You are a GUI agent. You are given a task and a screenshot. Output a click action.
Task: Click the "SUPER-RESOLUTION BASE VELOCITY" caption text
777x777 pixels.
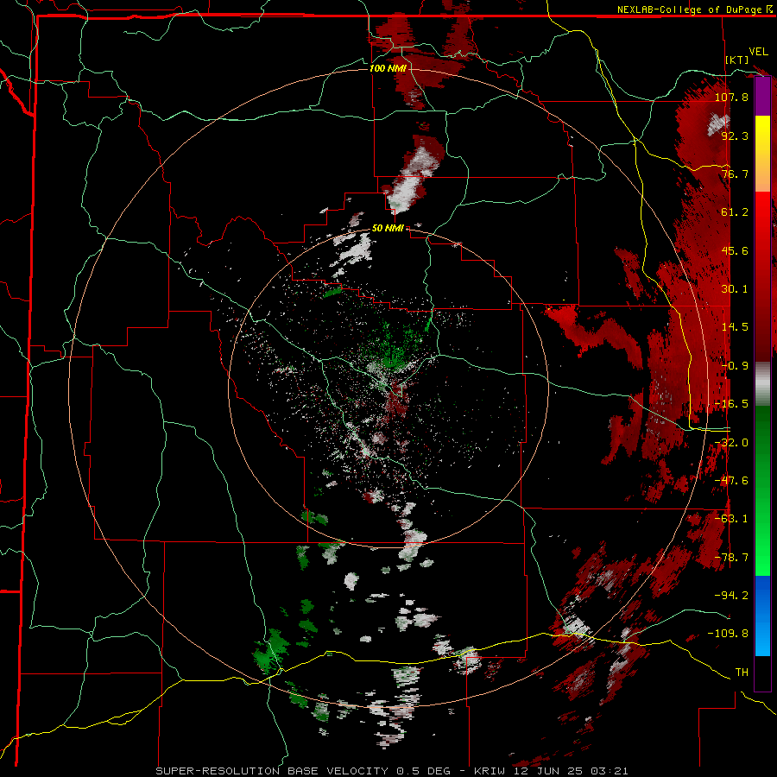click(x=272, y=771)
